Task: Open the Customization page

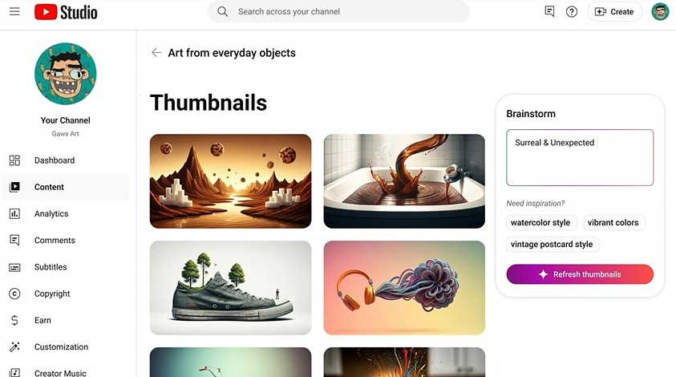Action: point(61,347)
